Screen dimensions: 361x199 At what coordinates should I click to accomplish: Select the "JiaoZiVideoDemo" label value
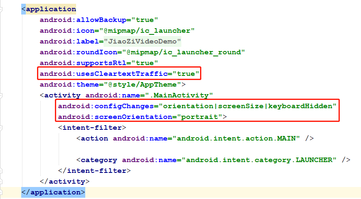pos(142,41)
